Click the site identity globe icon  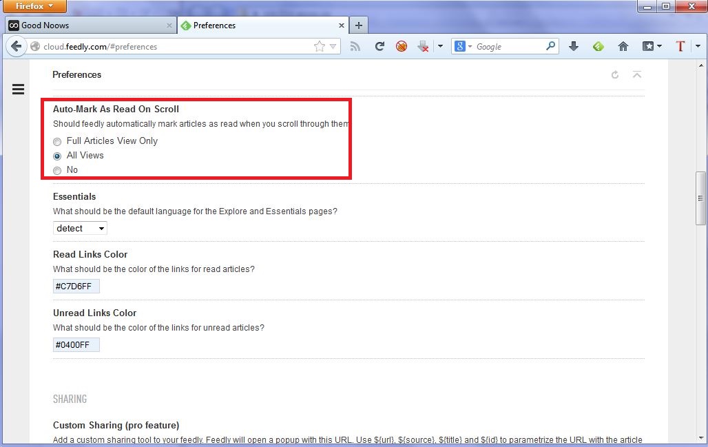coord(35,47)
